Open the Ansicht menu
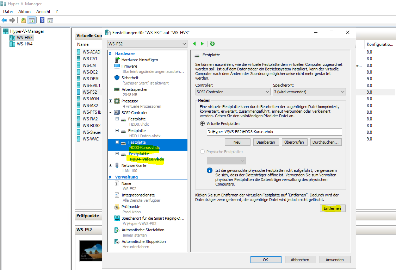The image size is (396, 270). (x=43, y=12)
